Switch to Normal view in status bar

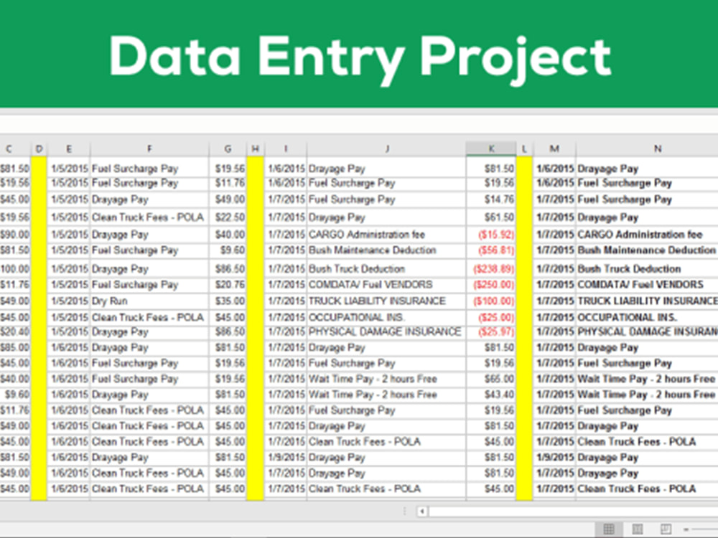(x=609, y=529)
